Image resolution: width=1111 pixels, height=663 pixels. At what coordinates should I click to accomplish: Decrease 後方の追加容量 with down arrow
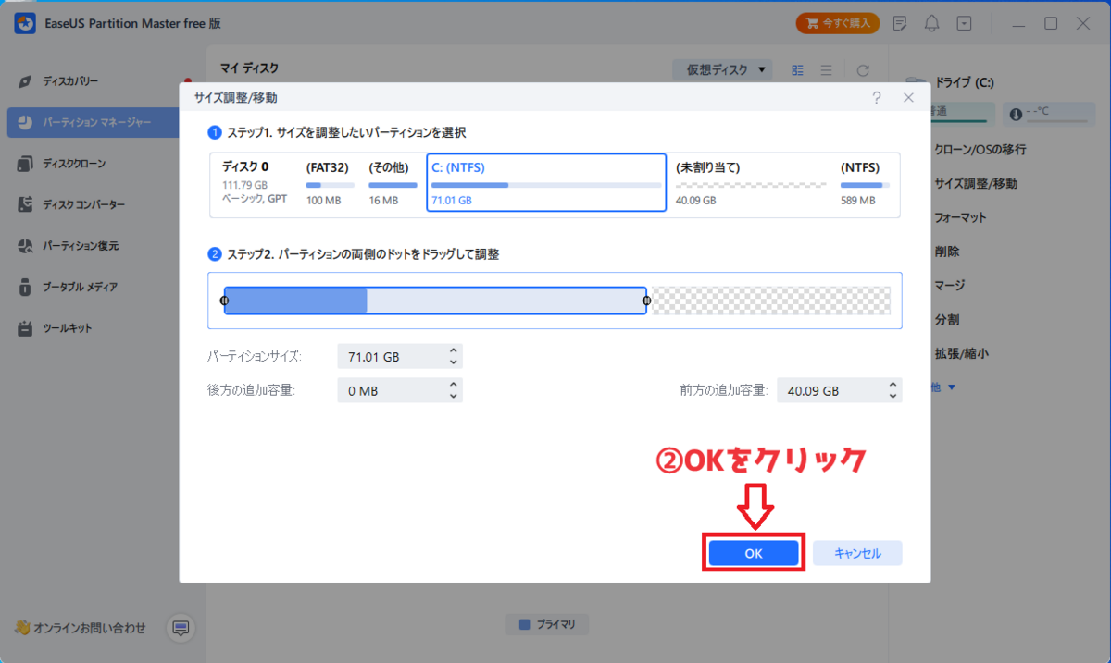coord(453,396)
